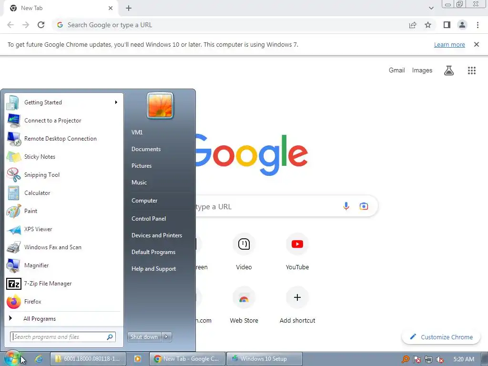The image size is (488, 366).
Task: Dismiss the Windows 7 update notice
Action: pyautogui.click(x=476, y=44)
